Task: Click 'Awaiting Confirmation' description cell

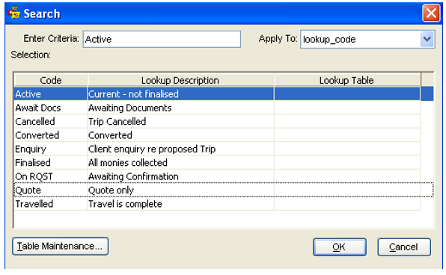Action: click(180, 176)
